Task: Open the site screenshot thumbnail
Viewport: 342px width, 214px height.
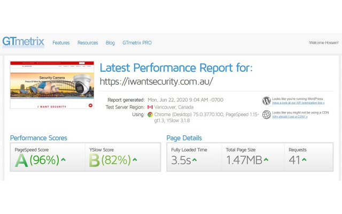Action: 52,85
